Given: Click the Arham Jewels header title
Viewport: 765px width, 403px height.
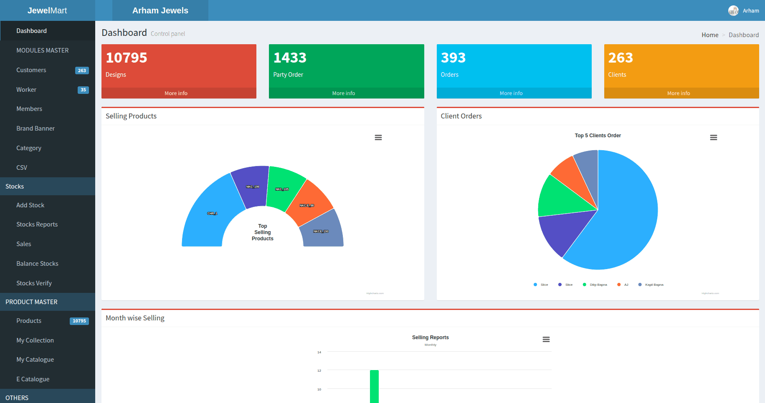Looking at the screenshot, I should (x=160, y=10).
